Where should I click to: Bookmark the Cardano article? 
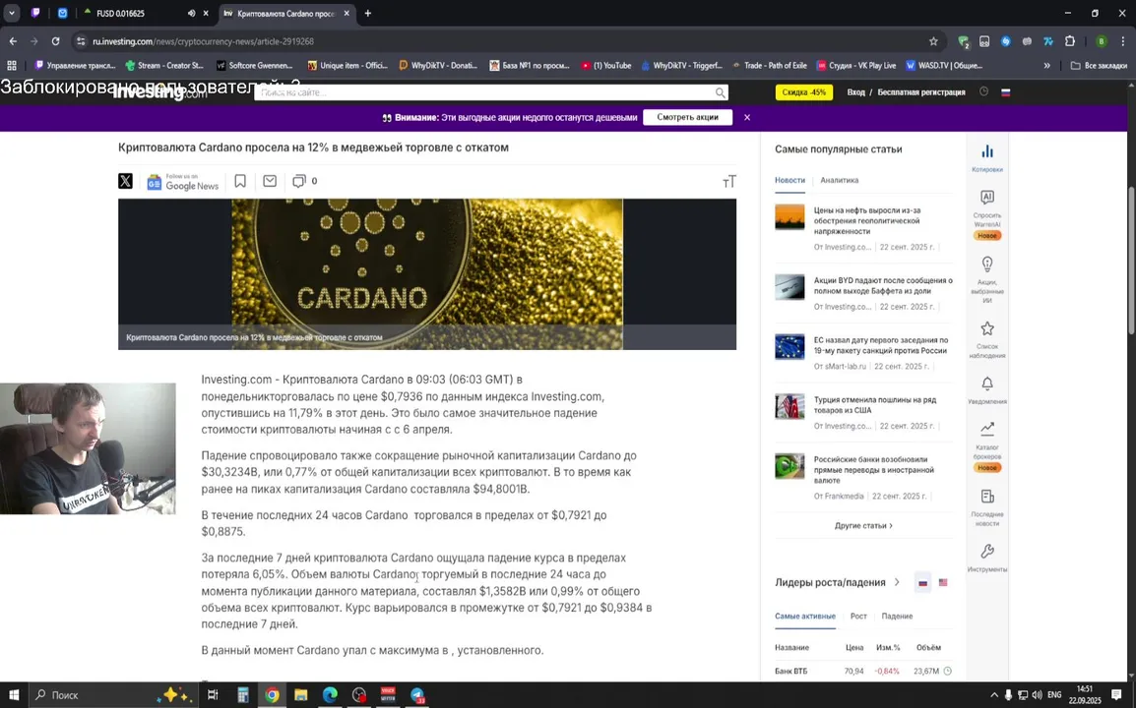point(240,181)
